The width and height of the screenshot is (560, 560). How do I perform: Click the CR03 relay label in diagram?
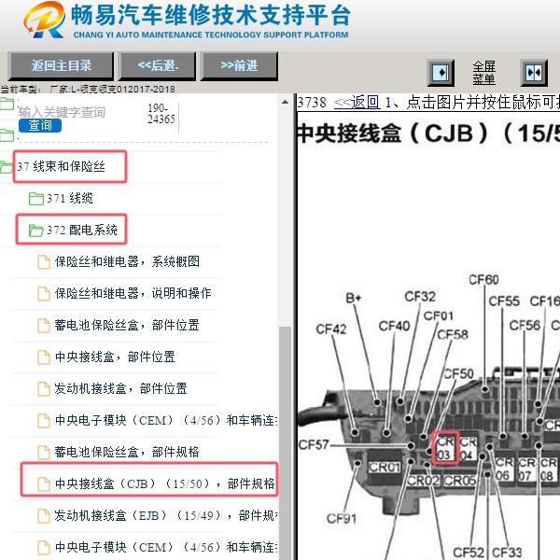click(445, 447)
